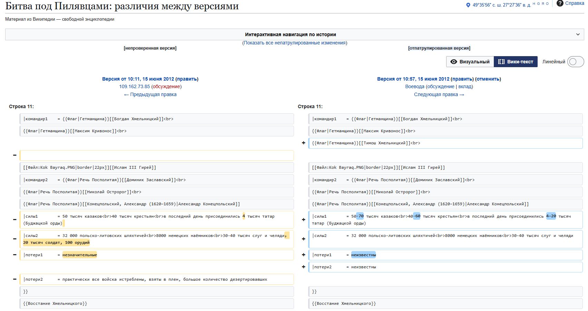Click minus marker beside потери1 незначительные
588x311 pixels.
coord(14,255)
